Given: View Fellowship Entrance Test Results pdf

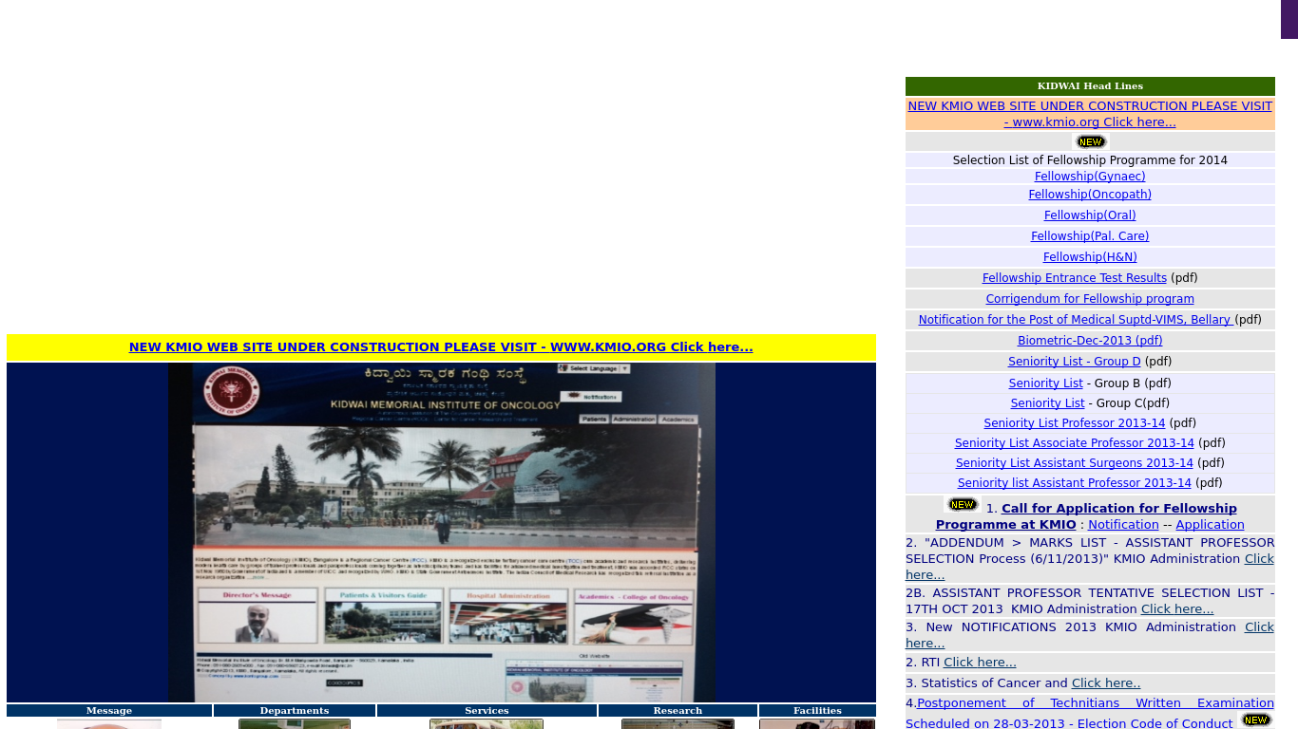Looking at the screenshot, I should click(1074, 278).
